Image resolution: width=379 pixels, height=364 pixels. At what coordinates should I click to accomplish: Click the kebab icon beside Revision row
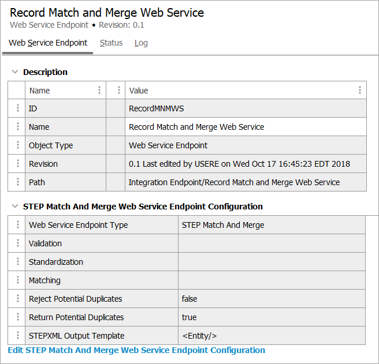point(17,164)
